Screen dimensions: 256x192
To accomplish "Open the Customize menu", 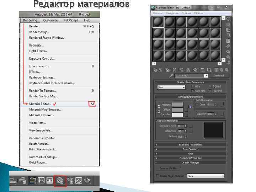I will (x=50, y=20).
